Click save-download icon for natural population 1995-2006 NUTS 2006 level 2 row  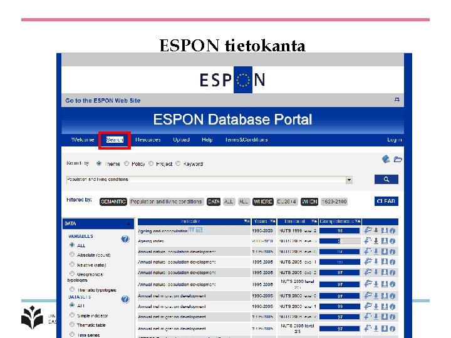(385, 272)
